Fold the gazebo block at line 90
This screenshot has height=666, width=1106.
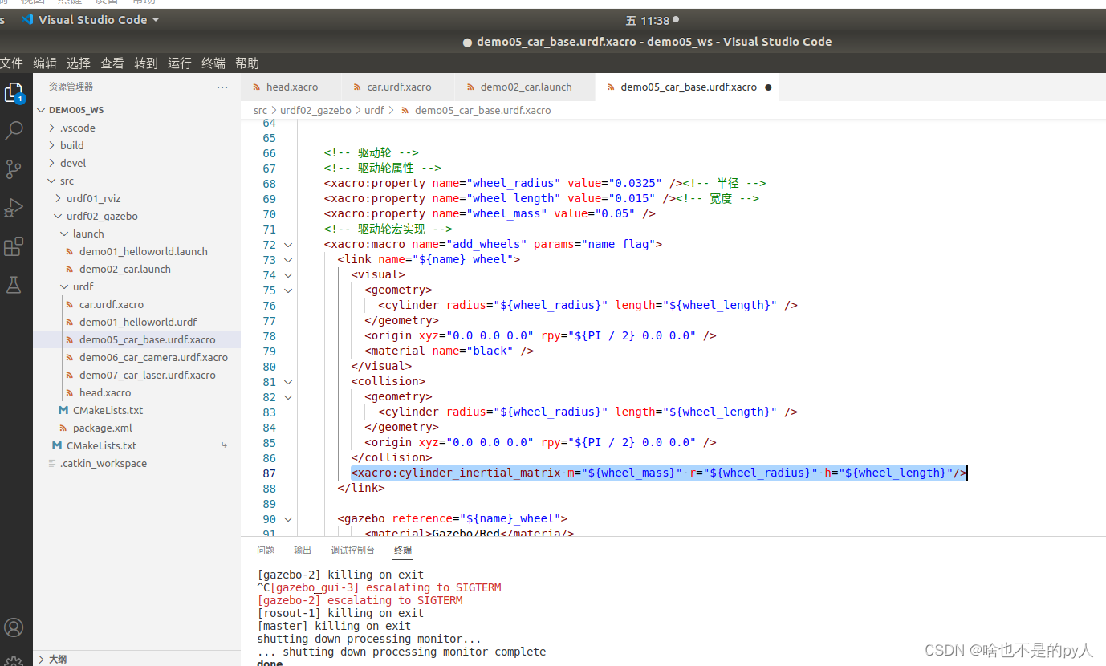pyautogui.click(x=288, y=518)
